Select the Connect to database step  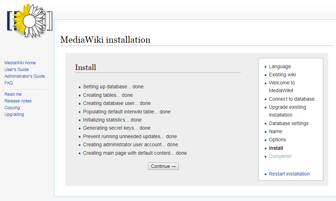click(x=292, y=99)
